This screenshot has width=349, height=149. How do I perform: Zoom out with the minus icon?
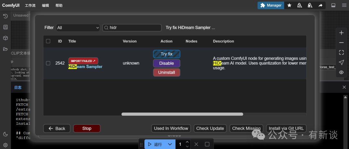[341, 43]
